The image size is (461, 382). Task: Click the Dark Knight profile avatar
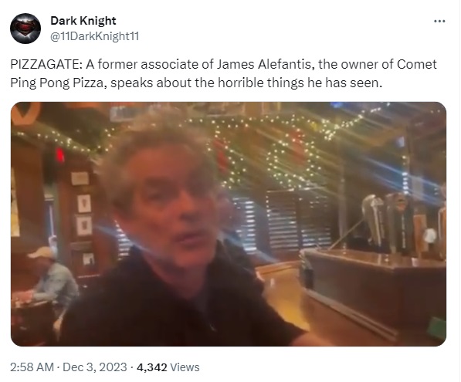(25, 29)
